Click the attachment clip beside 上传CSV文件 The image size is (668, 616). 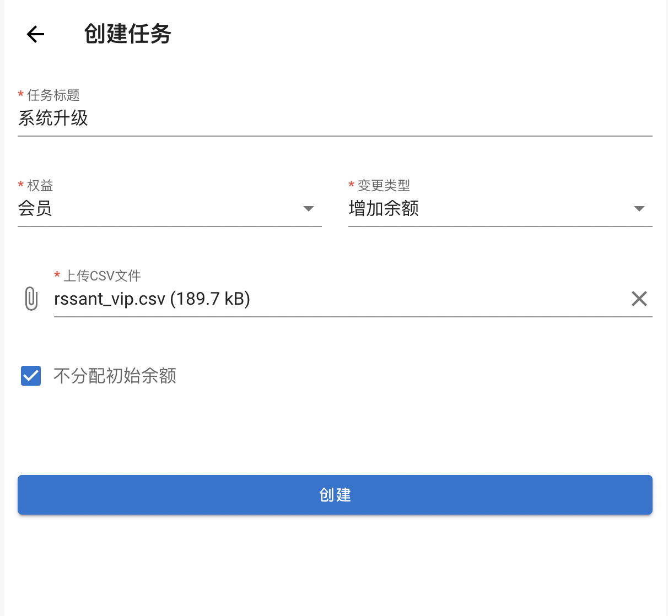click(31, 299)
